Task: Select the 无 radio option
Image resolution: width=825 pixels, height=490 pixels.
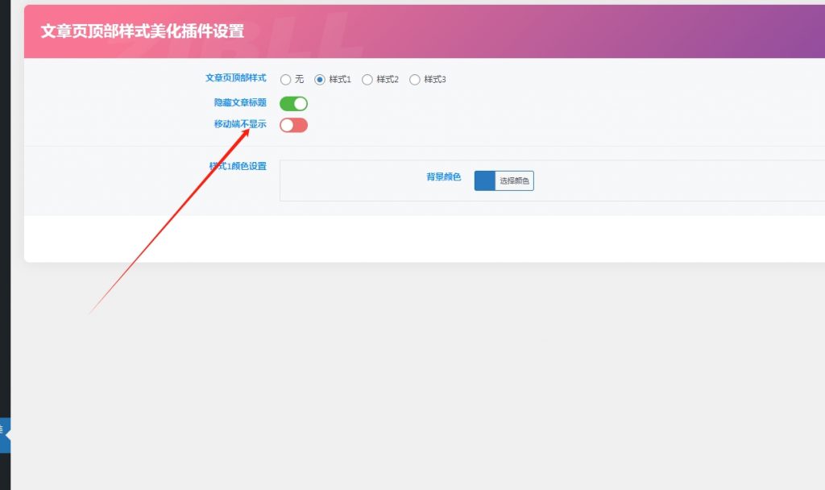Action: click(286, 80)
